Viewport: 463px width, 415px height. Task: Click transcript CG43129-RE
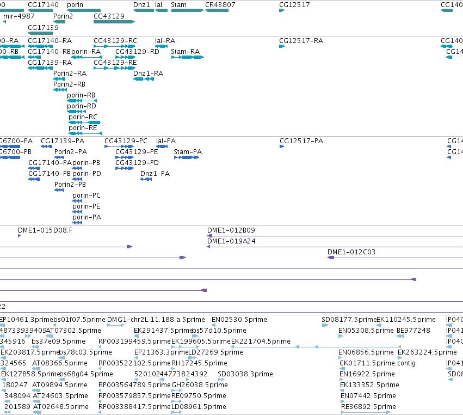(115, 68)
